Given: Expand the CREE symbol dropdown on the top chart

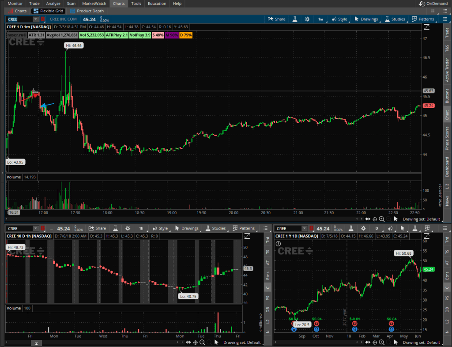Looking at the screenshot, I should [35, 19].
